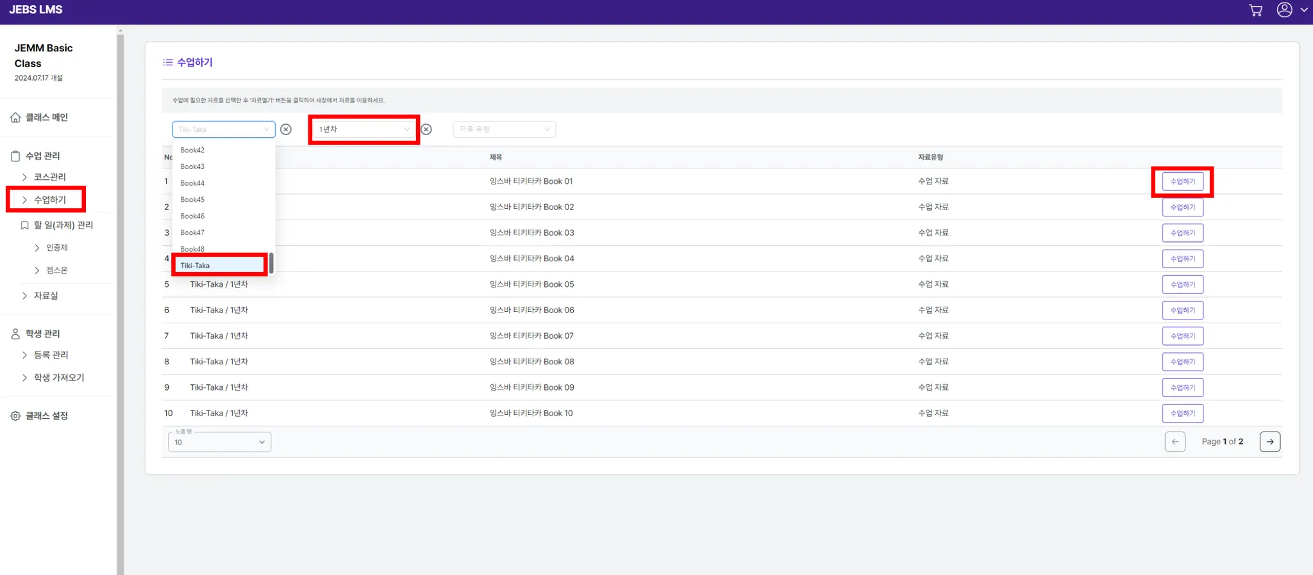Click the clipboard icon beside 수업 관리

pos(15,156)
